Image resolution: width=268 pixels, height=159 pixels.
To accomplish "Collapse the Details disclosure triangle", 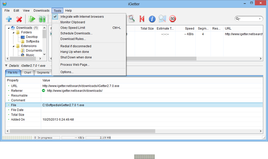I will [x=6, y=65].
